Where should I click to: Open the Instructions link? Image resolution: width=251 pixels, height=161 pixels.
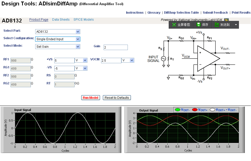click(x=135, y=13)
